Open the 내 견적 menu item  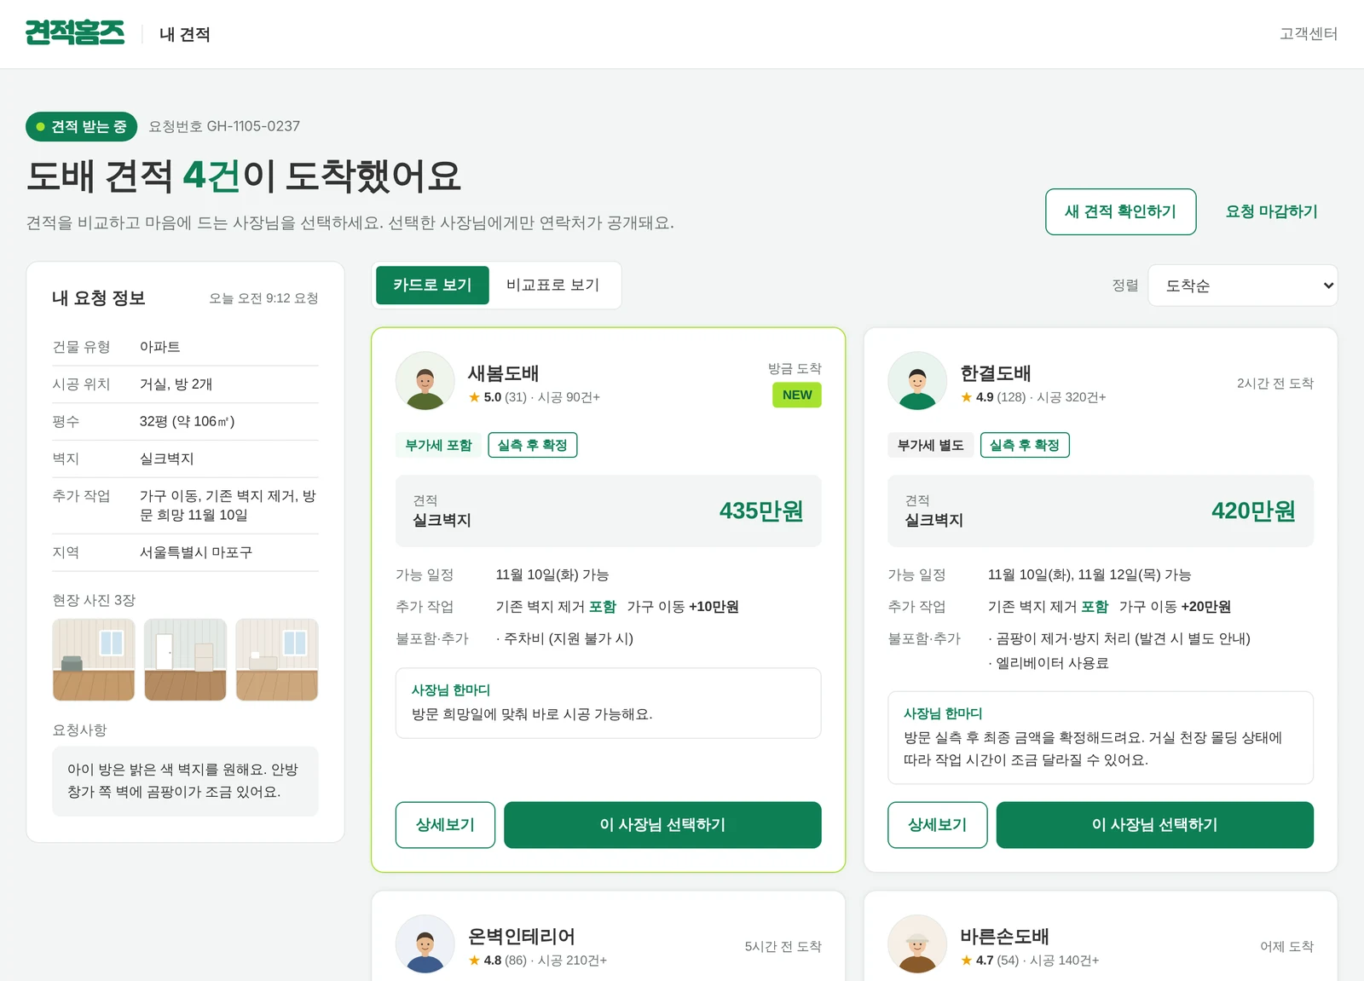point(184,34)
